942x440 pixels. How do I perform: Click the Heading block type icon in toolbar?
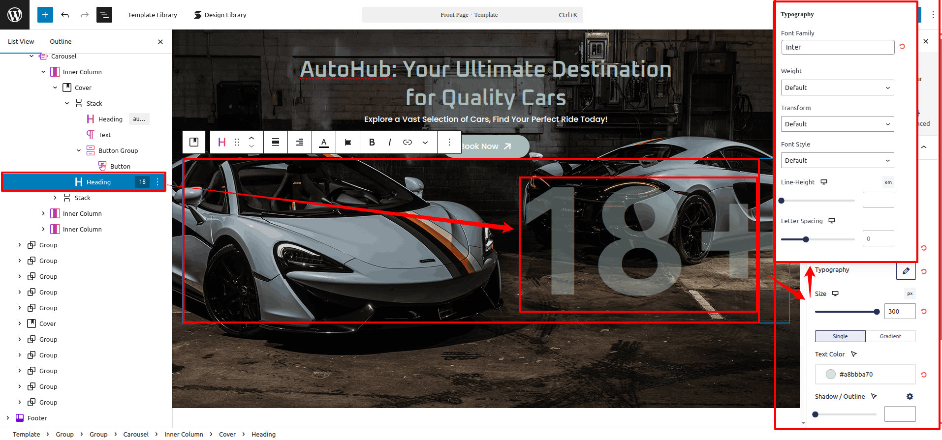[x=222, y=142]
